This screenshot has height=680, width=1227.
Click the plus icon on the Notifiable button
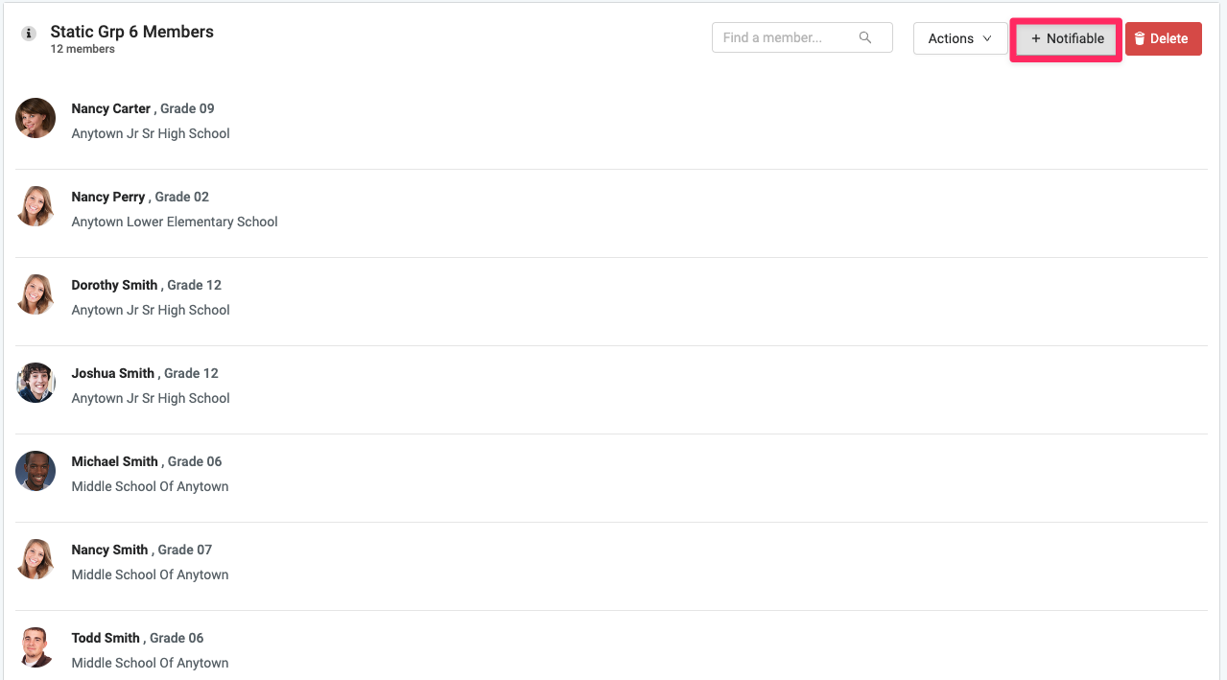click(1036, 38)
